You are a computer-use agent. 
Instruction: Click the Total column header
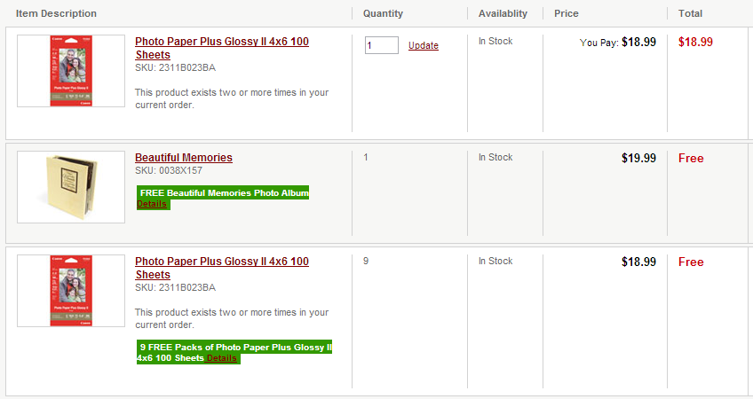tap(690, 13)
